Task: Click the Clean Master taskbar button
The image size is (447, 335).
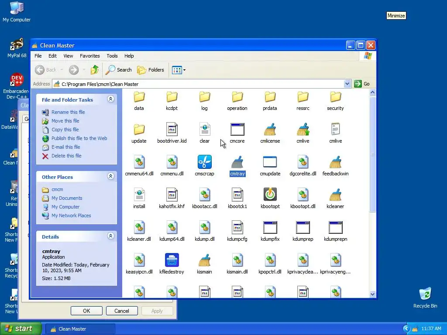Action: pyautogui.click(x=80, y=329)
